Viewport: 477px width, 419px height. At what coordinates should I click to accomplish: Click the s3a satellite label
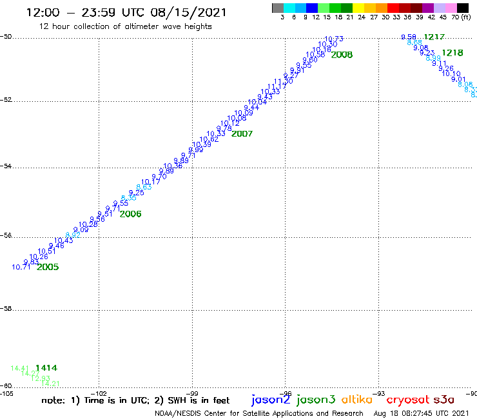coord(444,400)
